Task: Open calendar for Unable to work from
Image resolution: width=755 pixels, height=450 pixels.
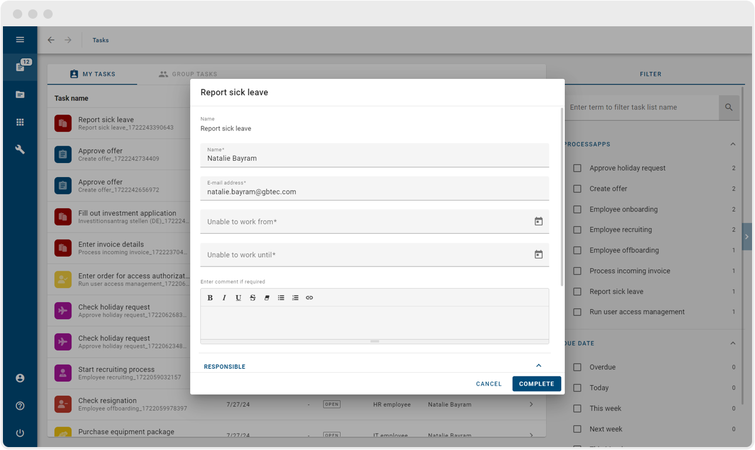Action: coord(538,221)
